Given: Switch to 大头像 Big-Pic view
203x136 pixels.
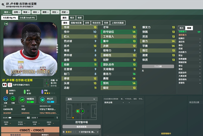Looking at the screenshot, I should point(9,18).
